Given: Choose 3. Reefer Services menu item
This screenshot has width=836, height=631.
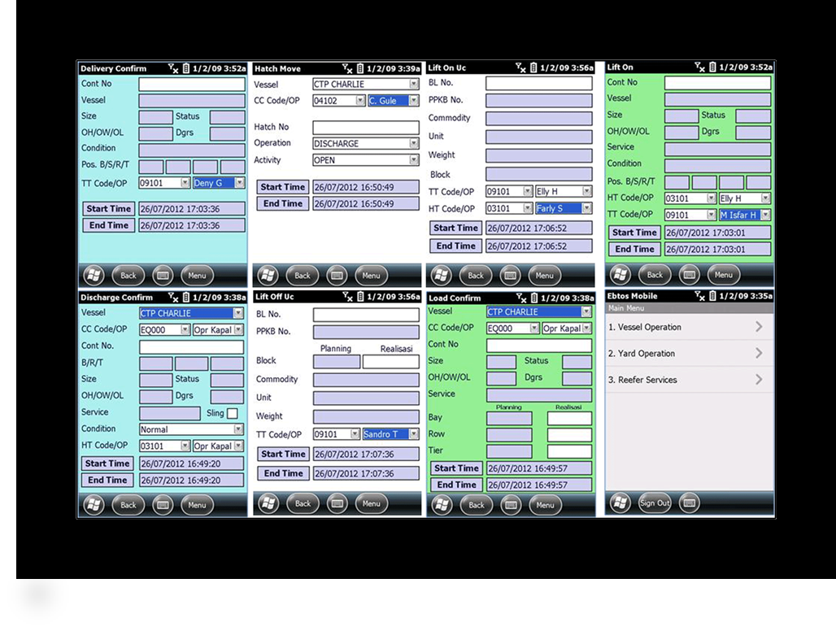Looking at the screenshot, I should (688, 380).
